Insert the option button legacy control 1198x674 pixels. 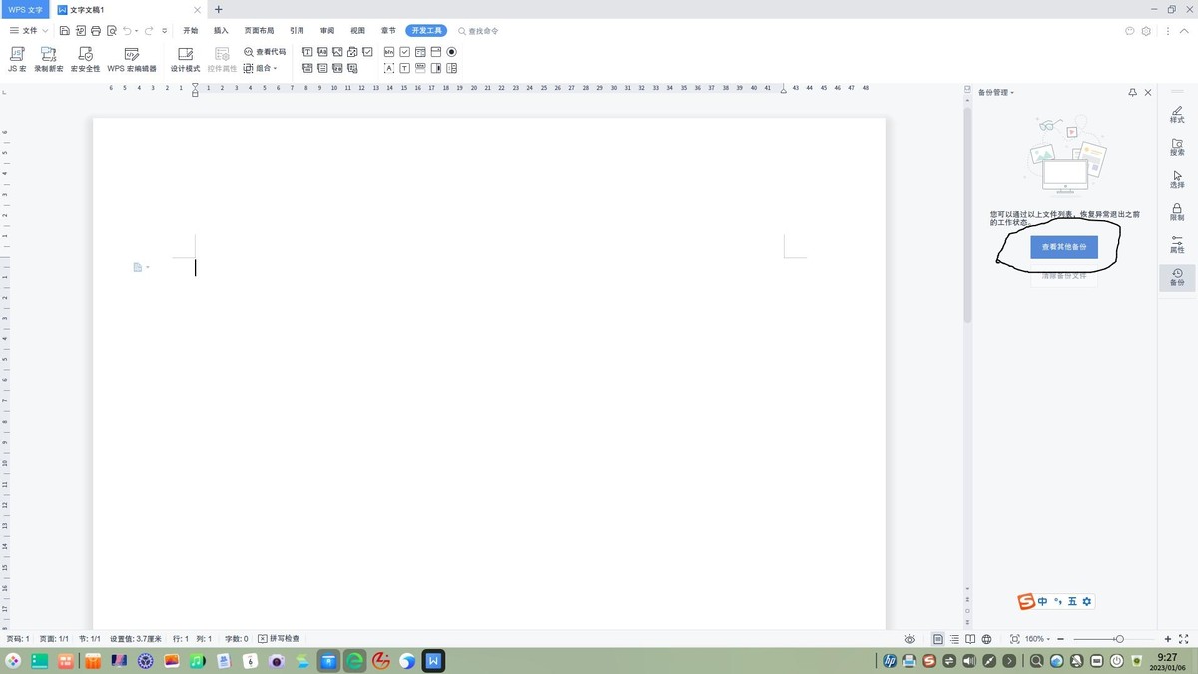coord(451,51)
